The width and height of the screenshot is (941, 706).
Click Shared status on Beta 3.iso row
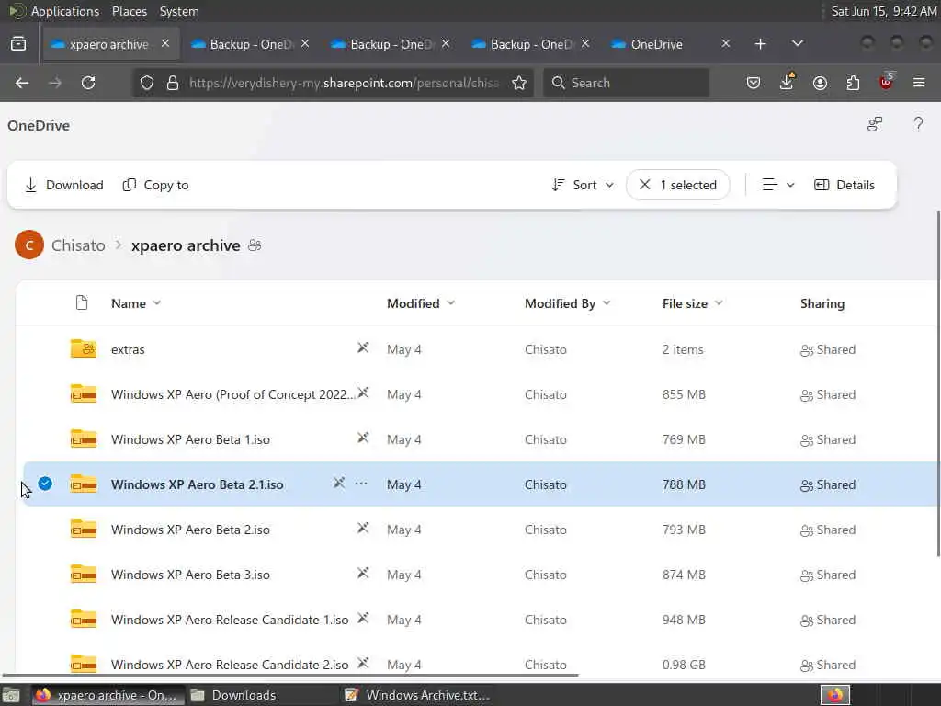(828, 575)
